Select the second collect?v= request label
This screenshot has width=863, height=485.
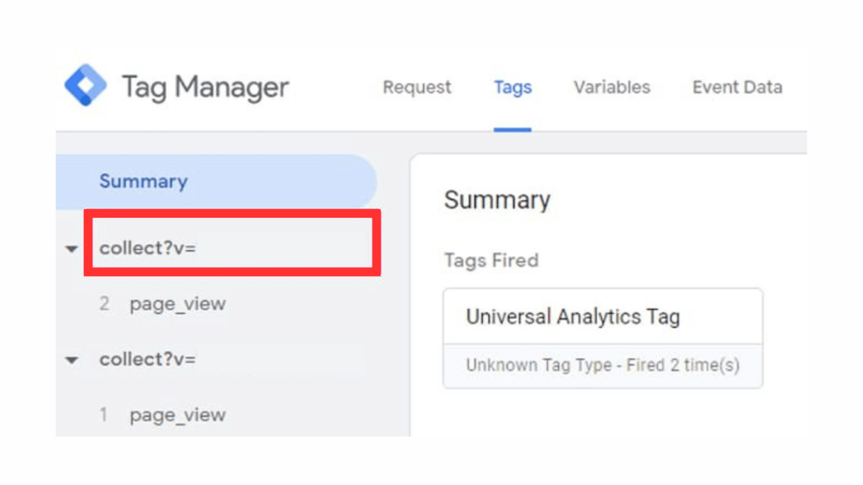(x=148, y=360)
